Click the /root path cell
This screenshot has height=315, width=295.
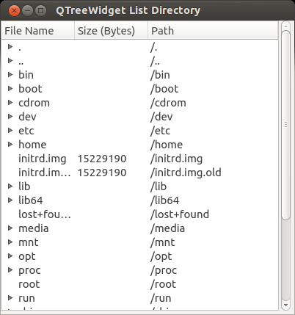click(163, 284)
